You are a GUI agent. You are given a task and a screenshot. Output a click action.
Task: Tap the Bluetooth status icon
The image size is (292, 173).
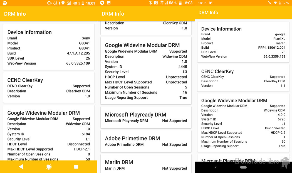150,3
